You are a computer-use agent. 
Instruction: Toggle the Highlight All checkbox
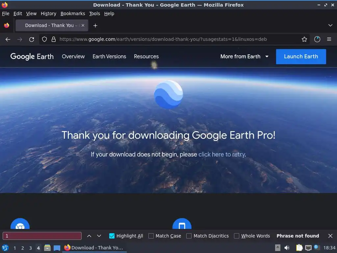point(112,236)
